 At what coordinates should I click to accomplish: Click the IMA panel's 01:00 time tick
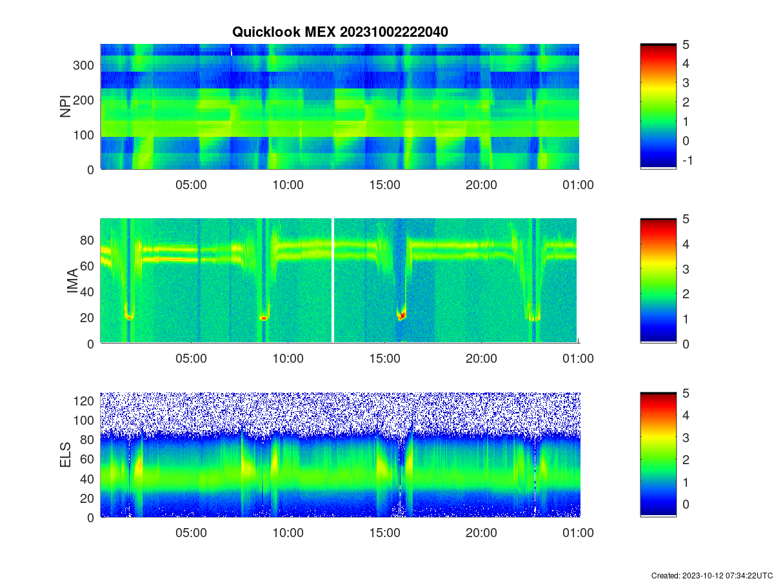(579, 359)
